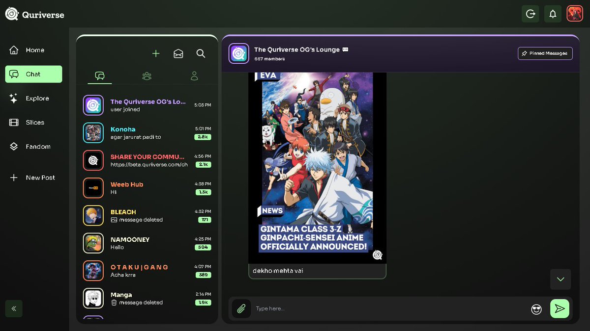The image size is (590, 331).
Task: Click the NAMOONEY avatar thumbnail
Action: coord(93,243)
